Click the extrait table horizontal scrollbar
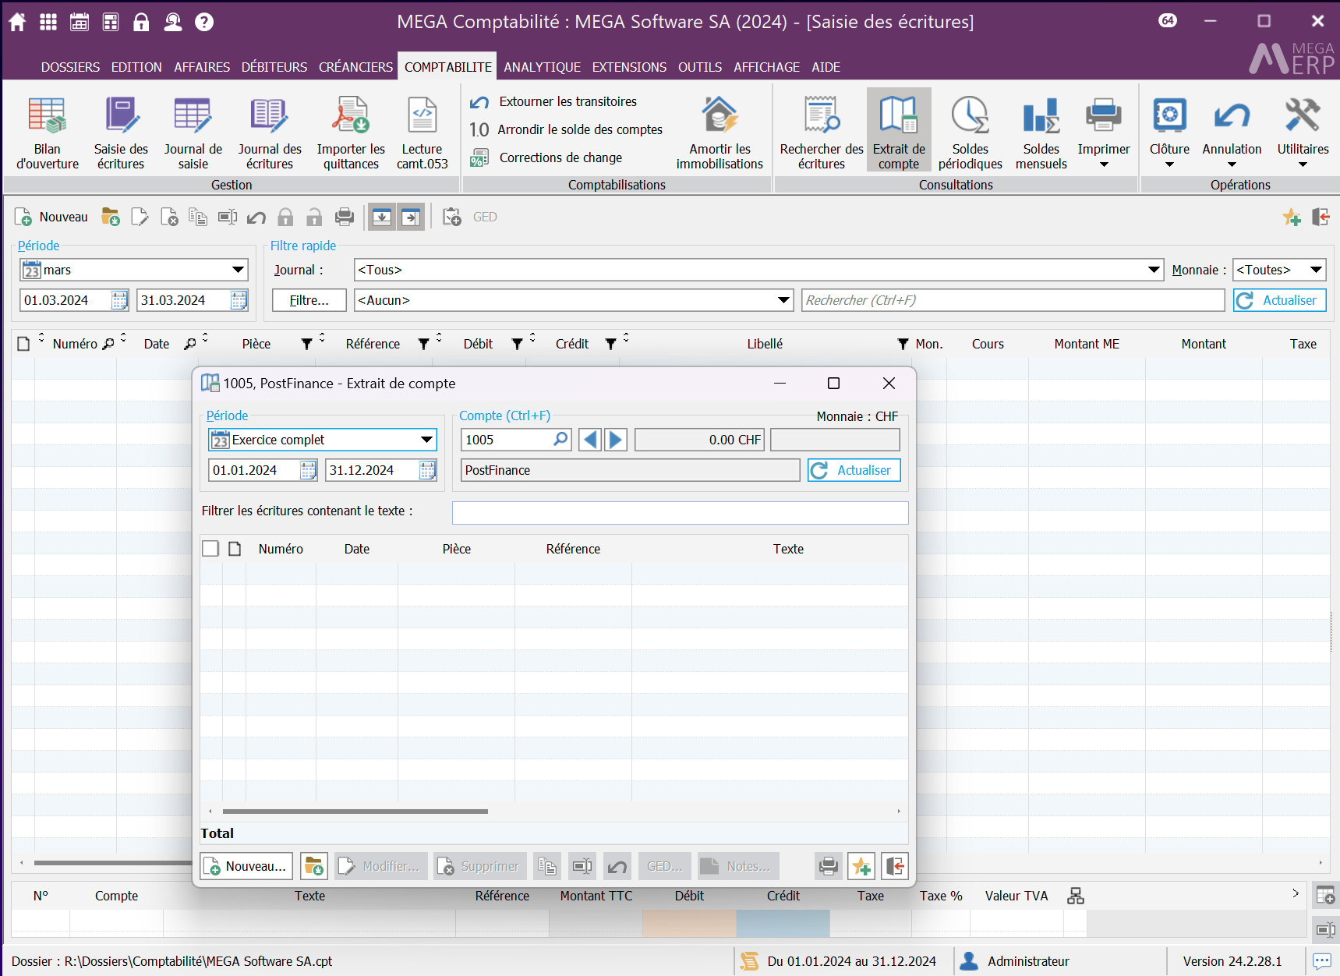This screenshot has height=976, width=1340. pos(355,812)
